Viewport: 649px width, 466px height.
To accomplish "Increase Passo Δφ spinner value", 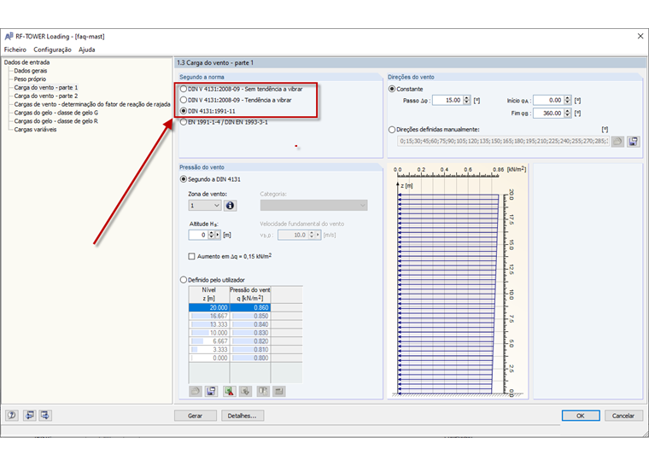I will [467, 98].
